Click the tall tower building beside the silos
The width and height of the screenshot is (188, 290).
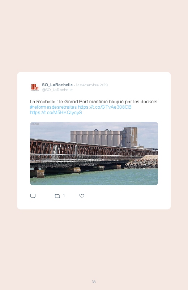[x=131, y=137]
